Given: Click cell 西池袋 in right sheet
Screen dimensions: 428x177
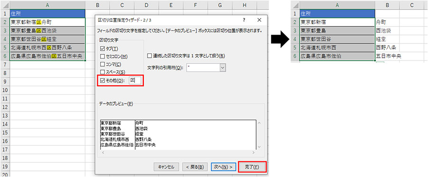Looking at the screenshot, I should coord(387,30).
